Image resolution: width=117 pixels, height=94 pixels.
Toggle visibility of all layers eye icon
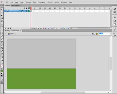coord(24,8)
